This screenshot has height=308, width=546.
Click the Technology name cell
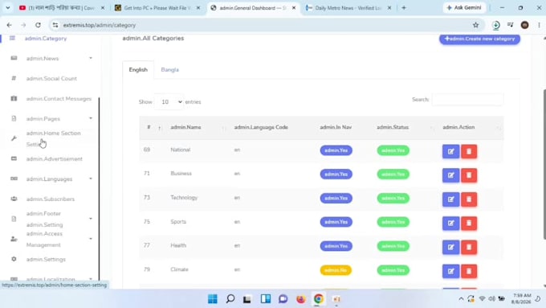coord(184,198)
